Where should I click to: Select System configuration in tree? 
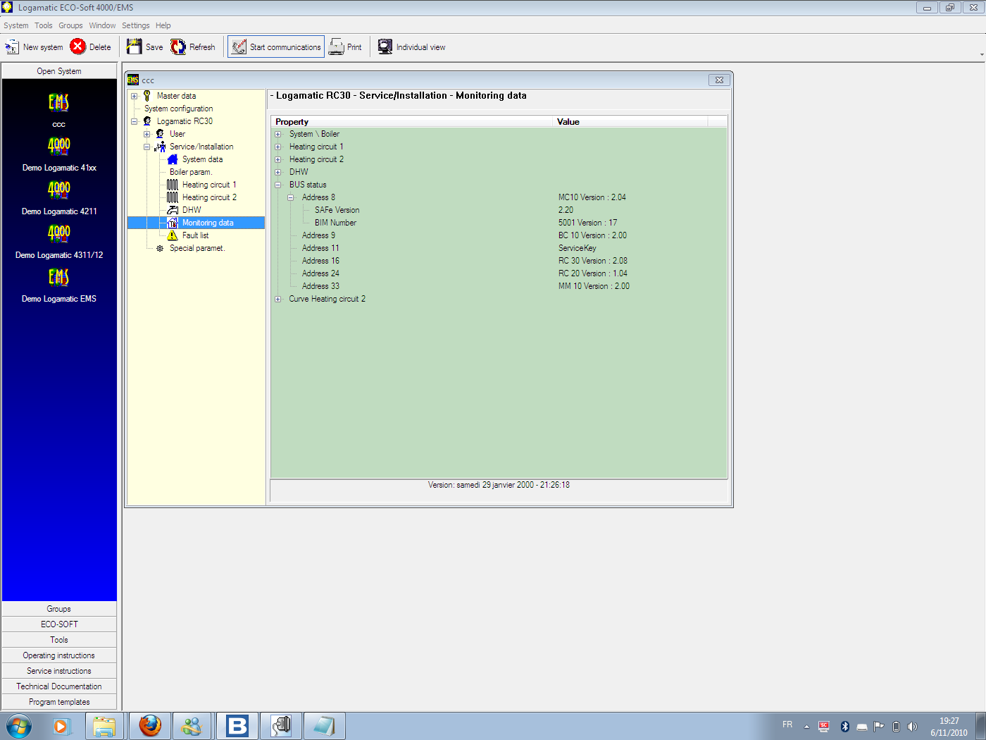[178, 109]
